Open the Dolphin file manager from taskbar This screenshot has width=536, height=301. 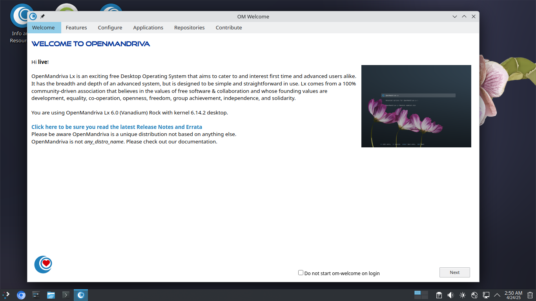tap(51, 295)
